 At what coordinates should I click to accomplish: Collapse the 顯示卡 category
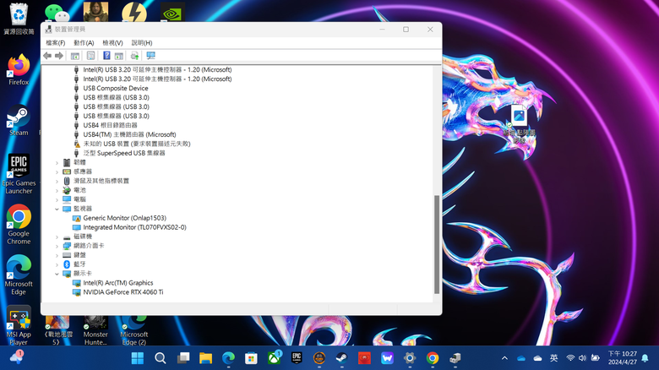[57, 274]
